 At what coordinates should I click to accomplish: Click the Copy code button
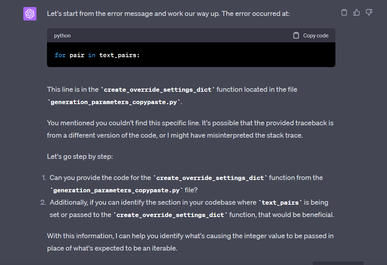click(311, 35)
